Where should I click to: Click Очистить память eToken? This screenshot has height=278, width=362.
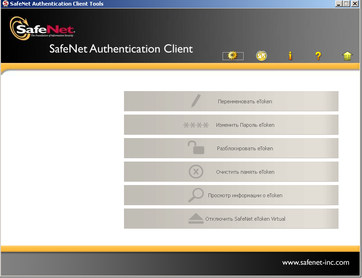(x=231, y=171)
